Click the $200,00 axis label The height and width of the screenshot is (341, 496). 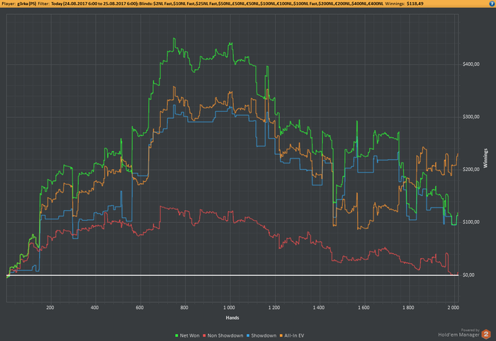pos(471,170)
